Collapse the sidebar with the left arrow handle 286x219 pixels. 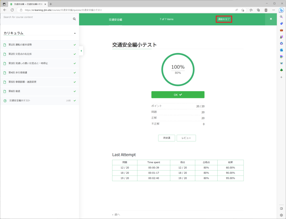[x=81, y=51]
